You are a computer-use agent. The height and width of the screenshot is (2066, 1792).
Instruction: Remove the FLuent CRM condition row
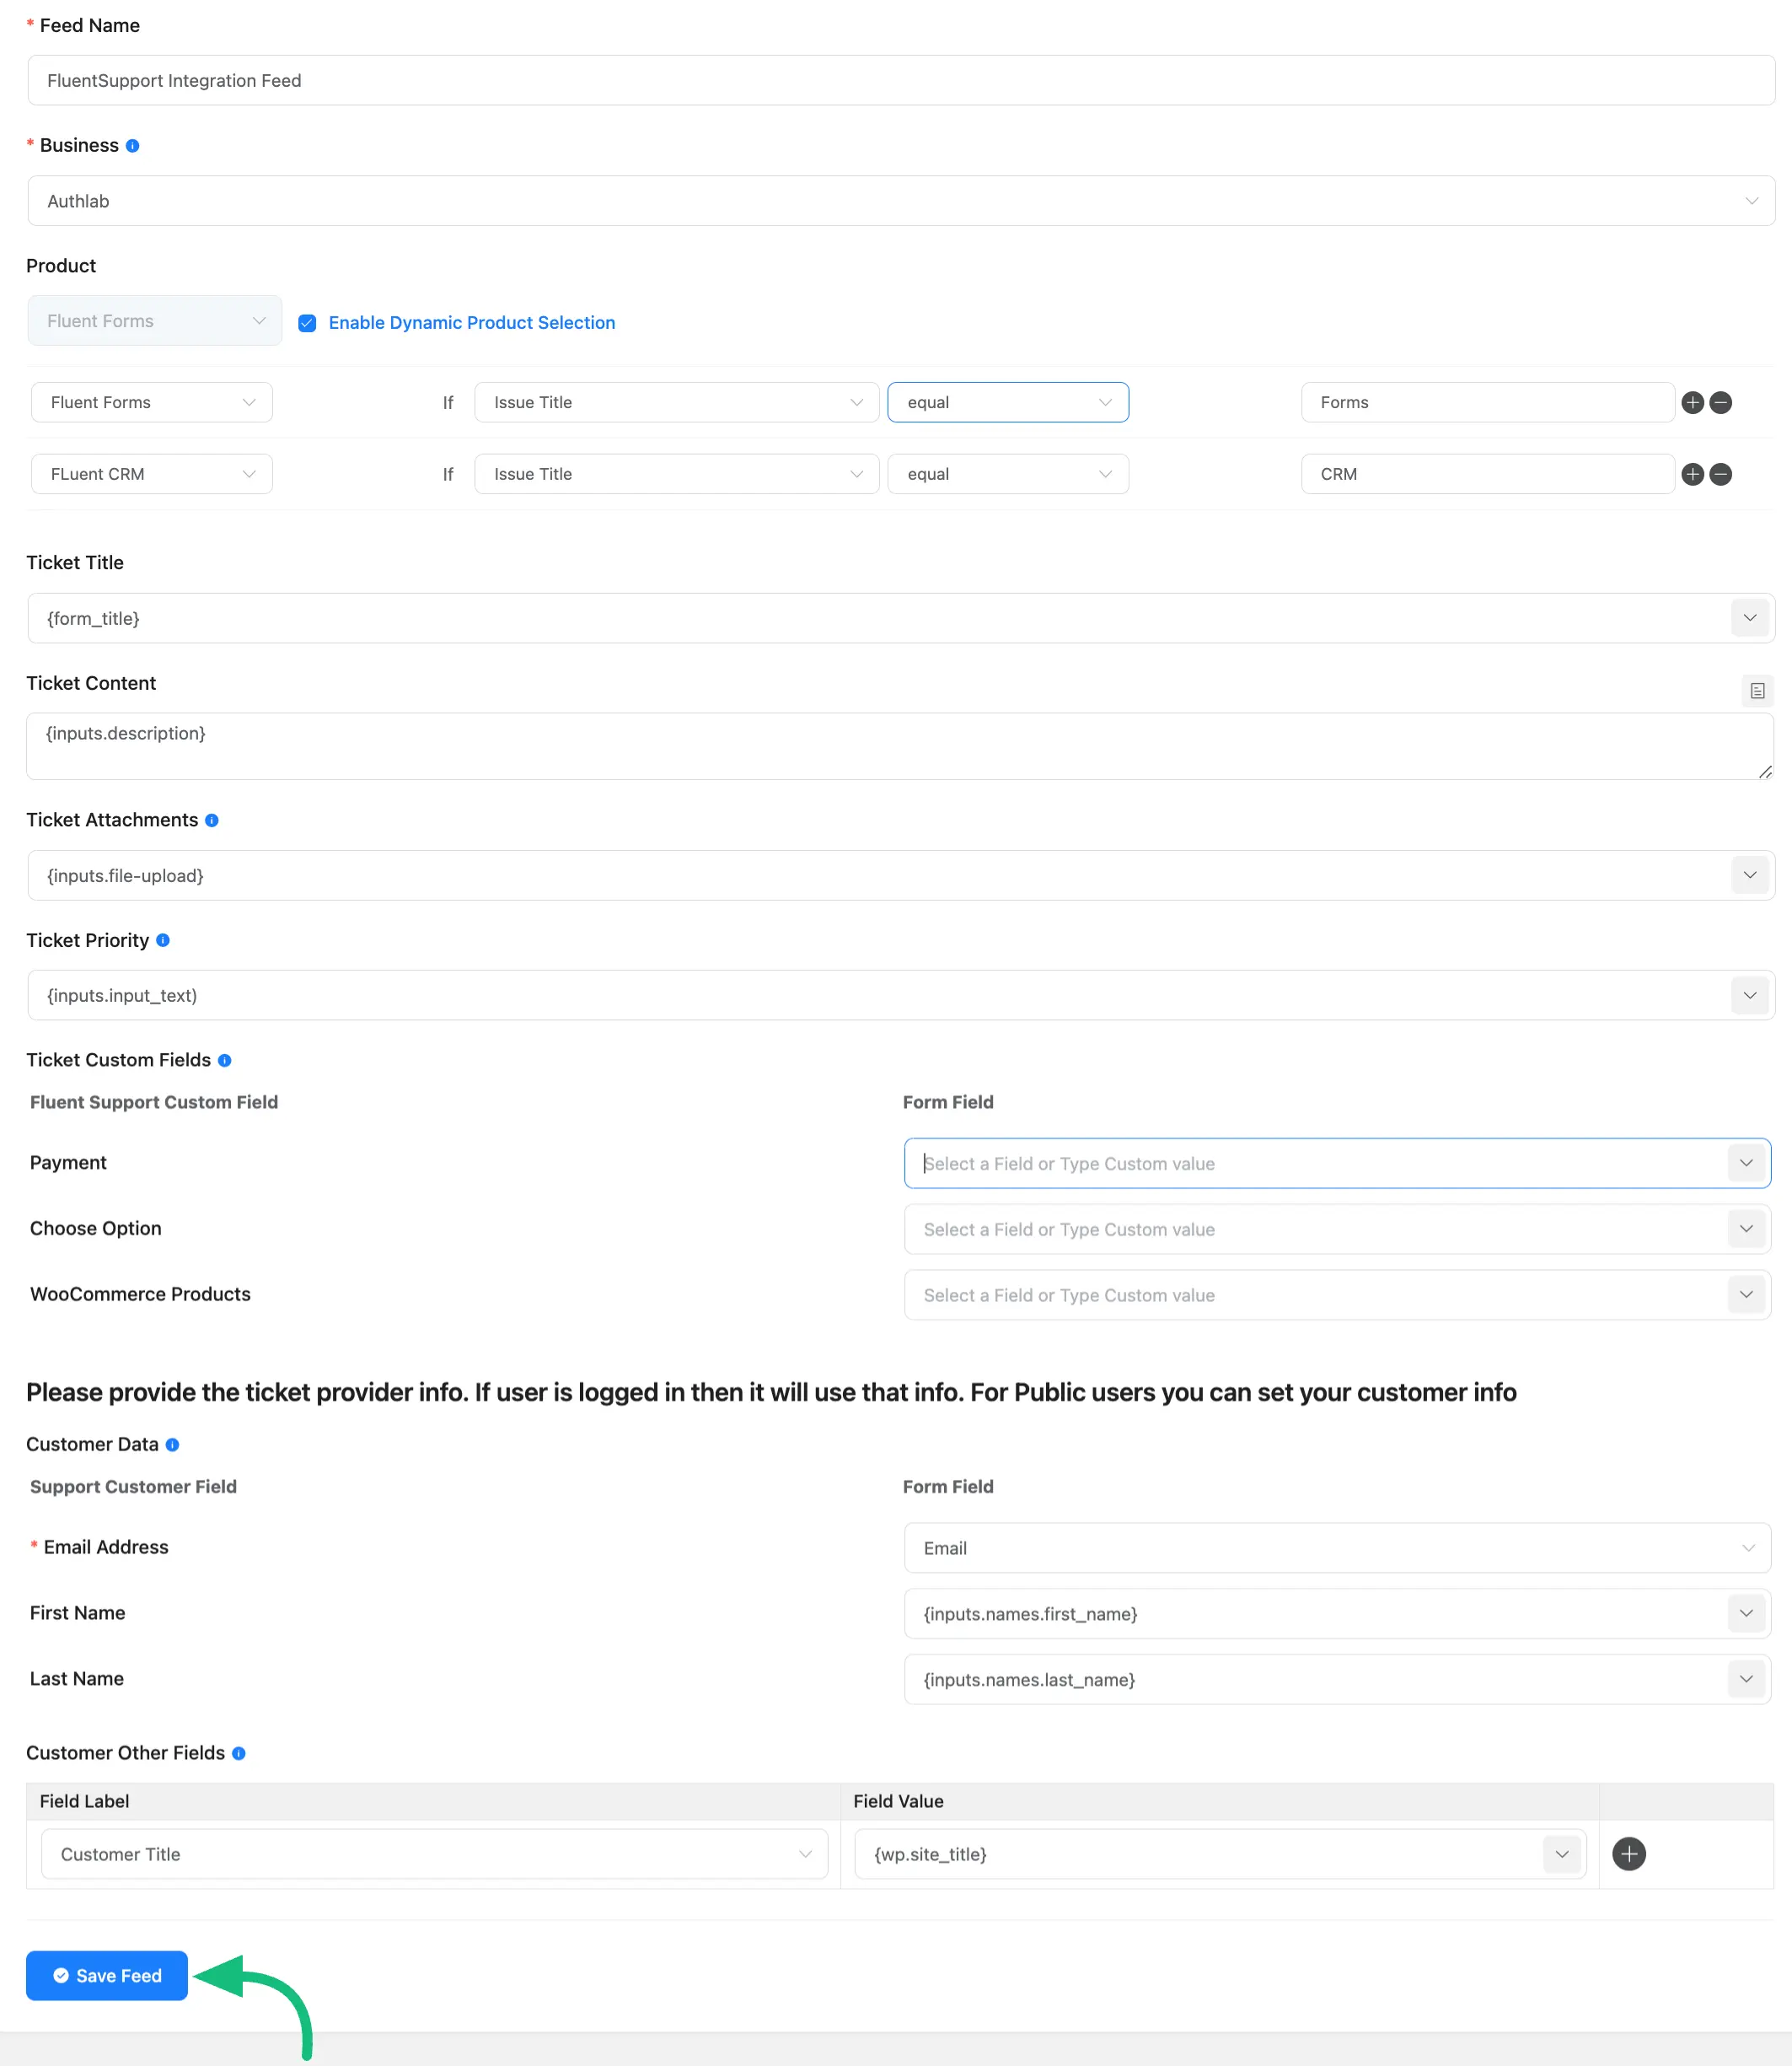pos(1720,474)
